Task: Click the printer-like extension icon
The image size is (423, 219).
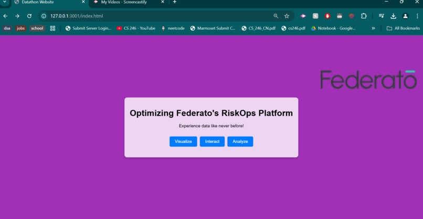Action: [340, 16]
